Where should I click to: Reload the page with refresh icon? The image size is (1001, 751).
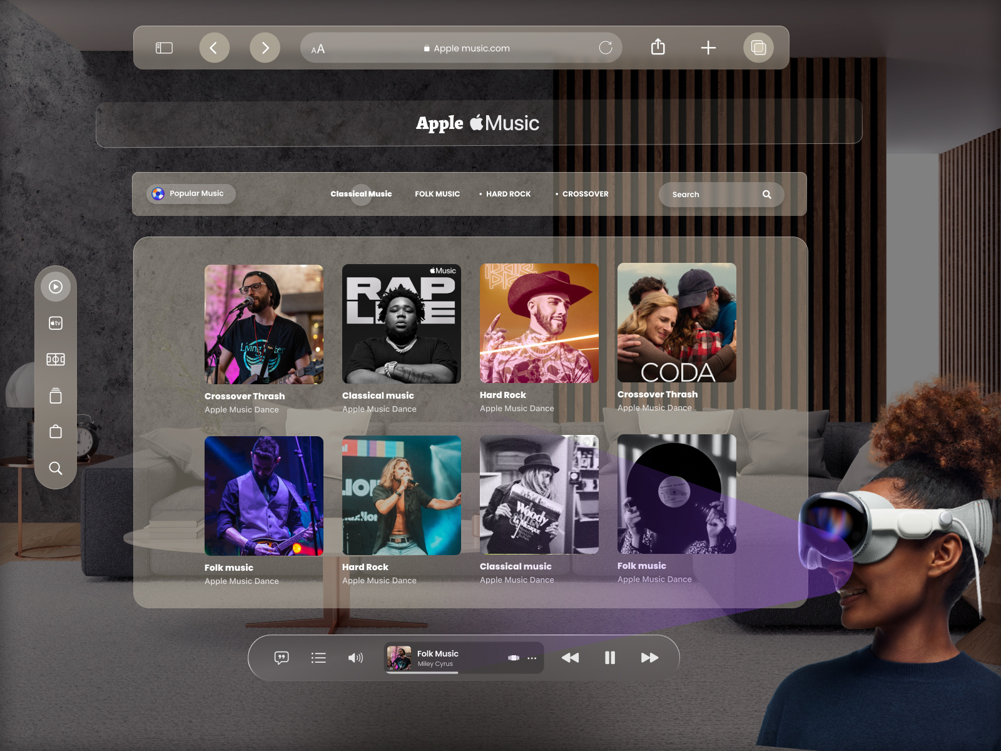(606, 48)
